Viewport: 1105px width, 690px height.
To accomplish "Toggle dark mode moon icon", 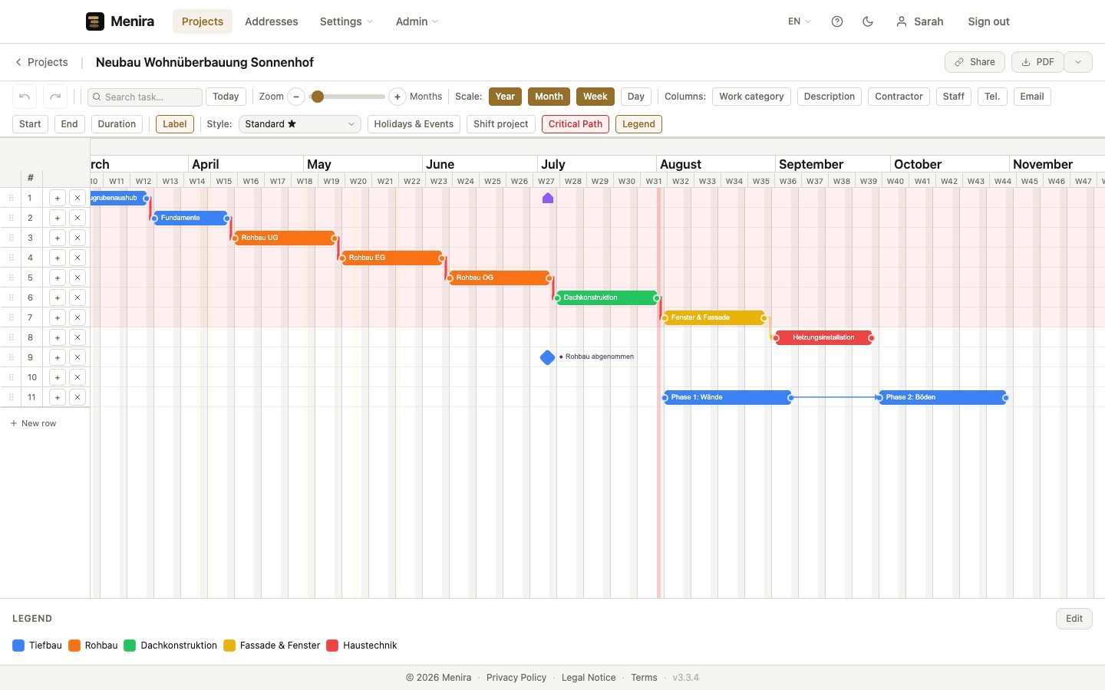I will (868, 21).
